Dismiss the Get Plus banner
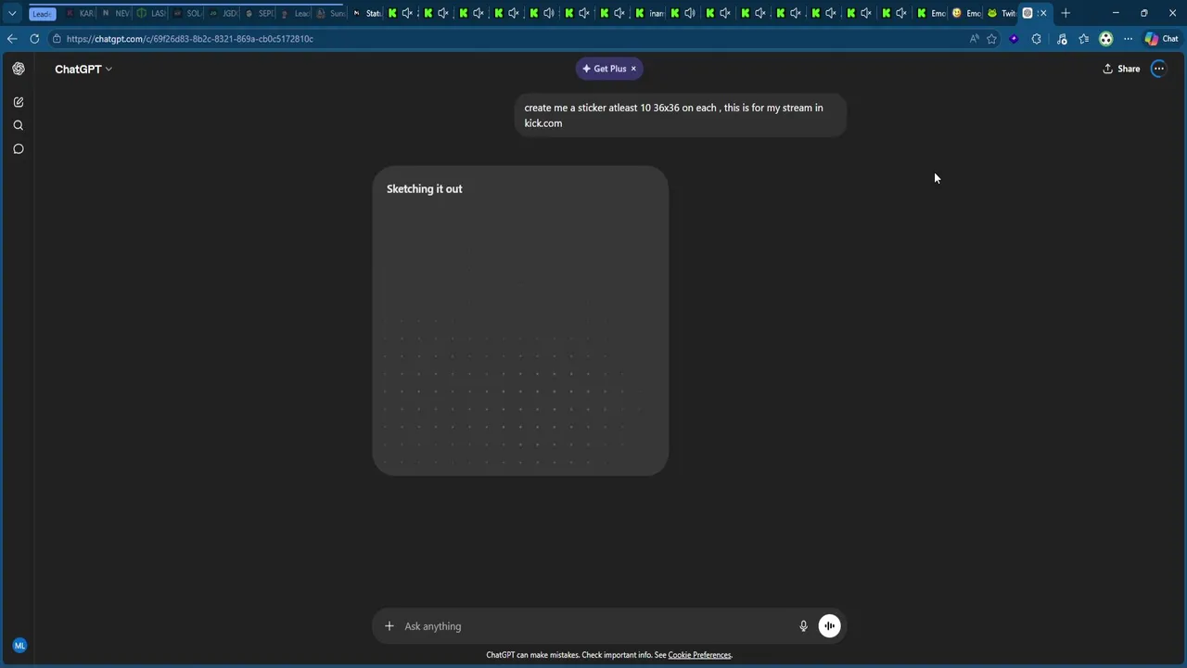Screen dimensions: 1187x668 [633, 69]
